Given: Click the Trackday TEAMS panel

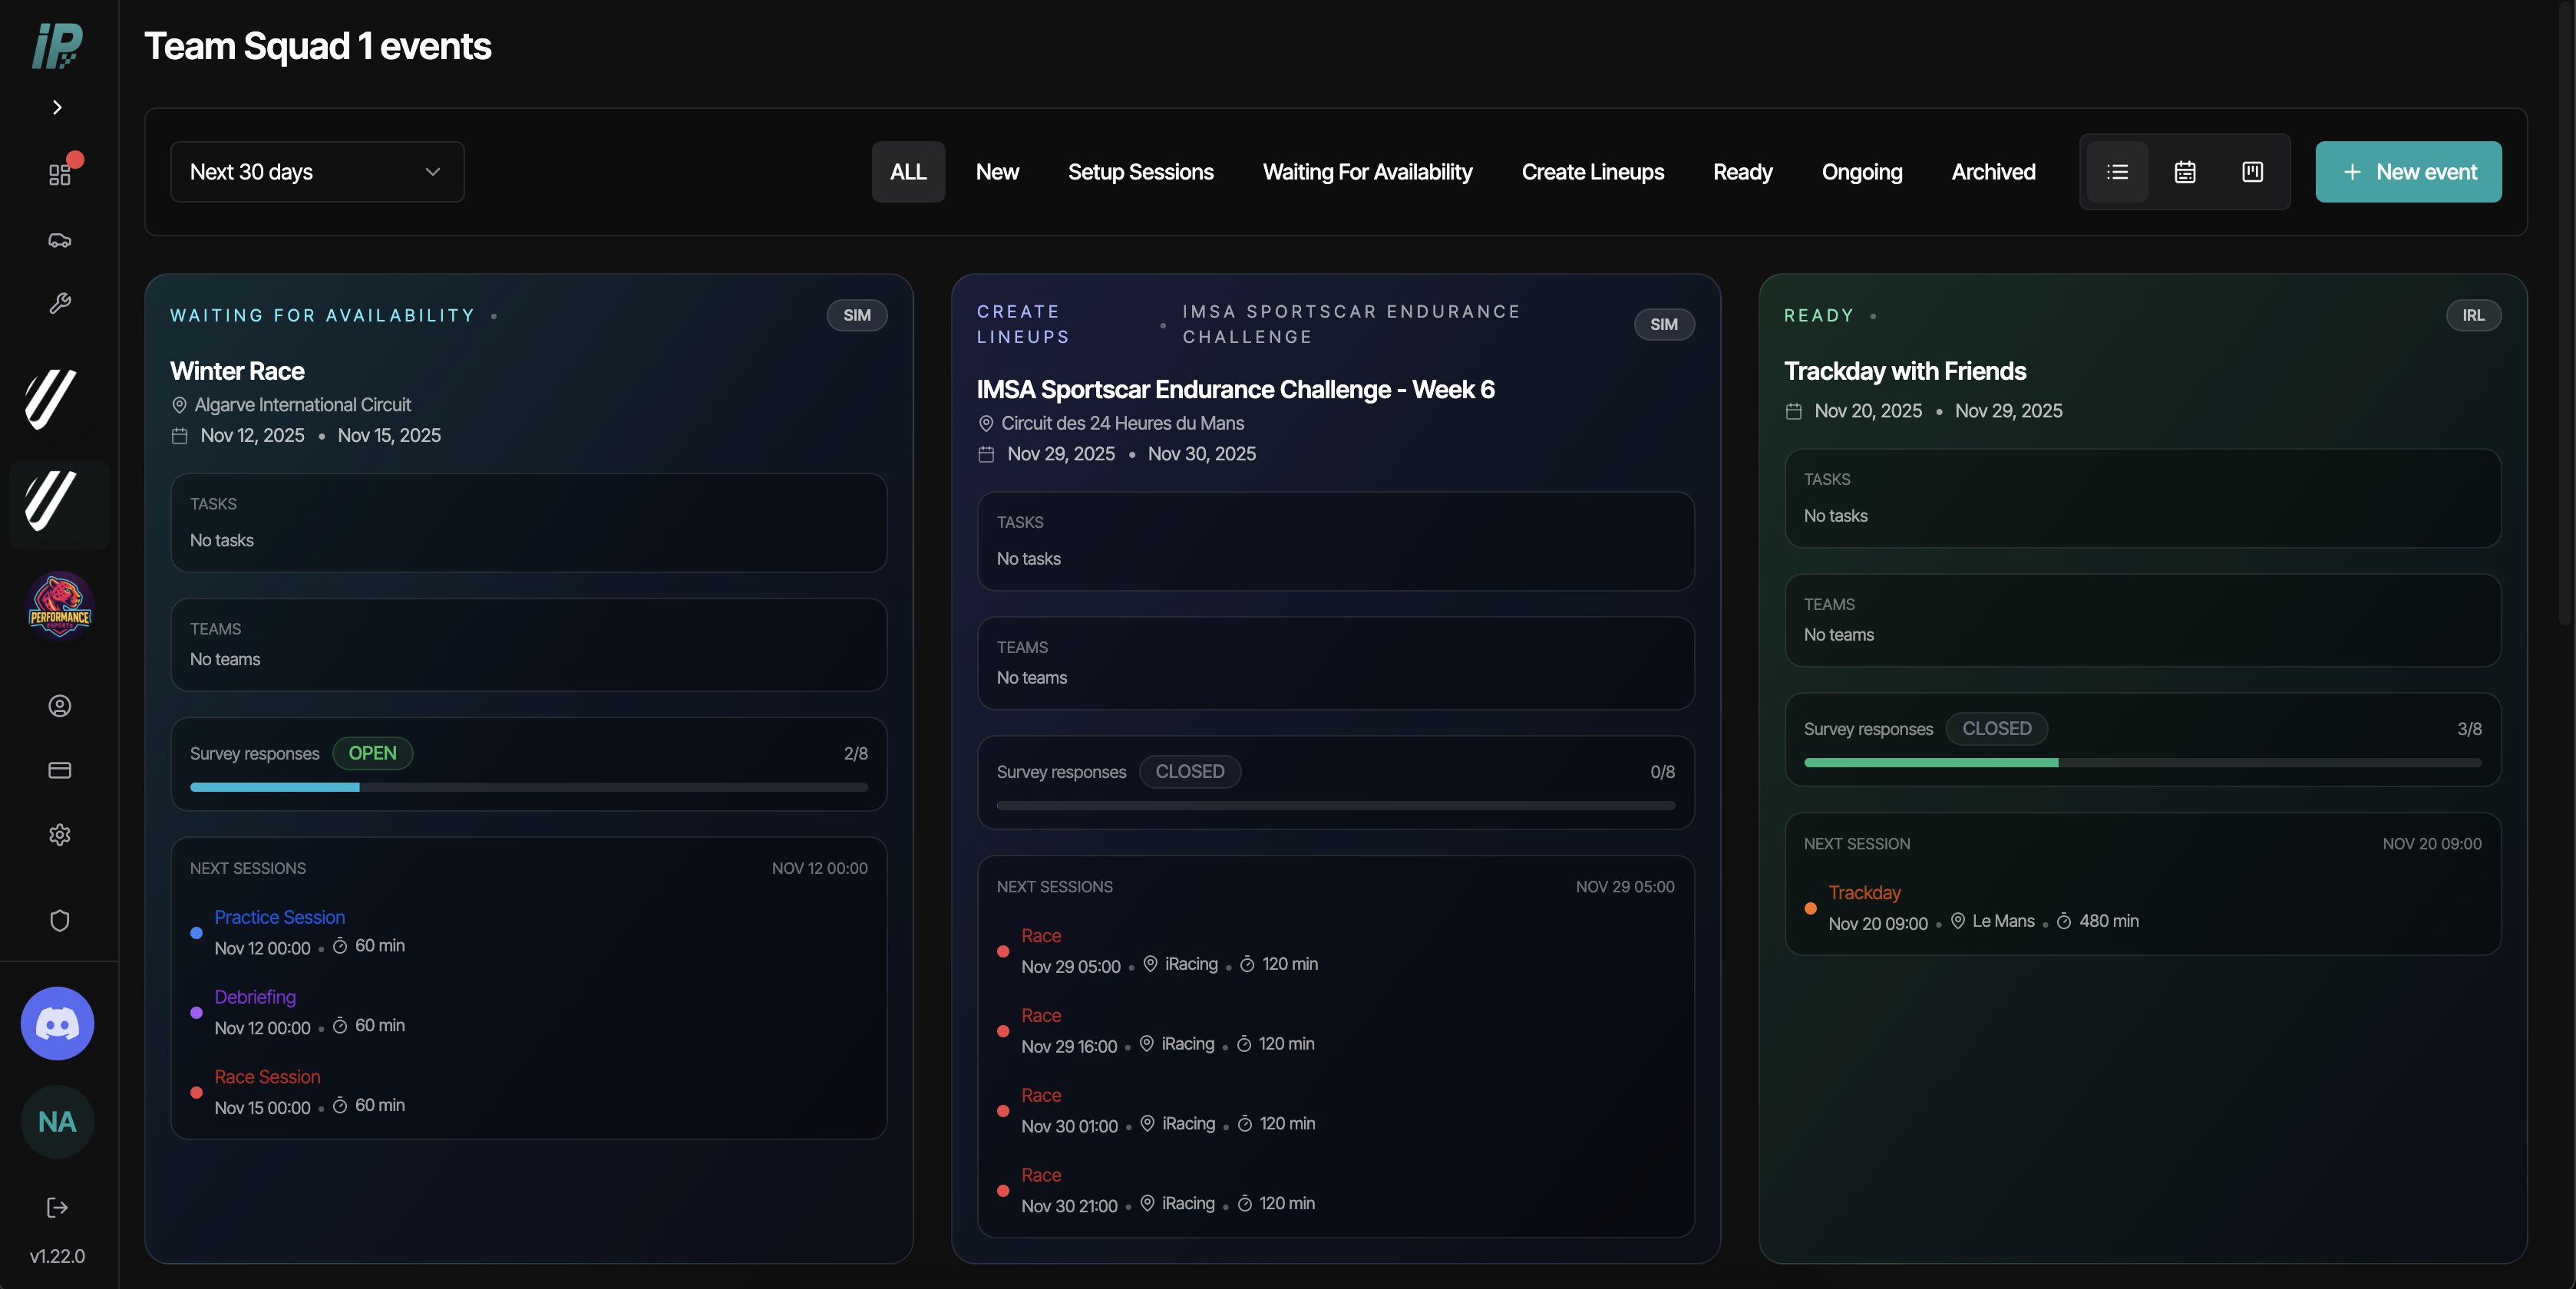Looking at the screenshot, I should [x=2142, y=621].
